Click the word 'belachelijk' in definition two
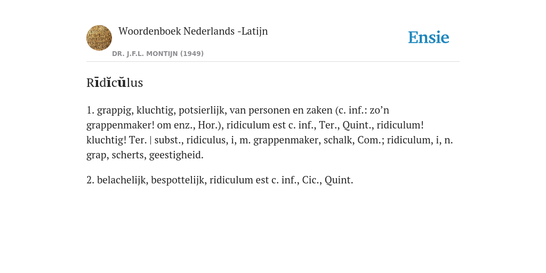This screenshot has width=546, height=273. pyautogui.click(x=123, y=180)
